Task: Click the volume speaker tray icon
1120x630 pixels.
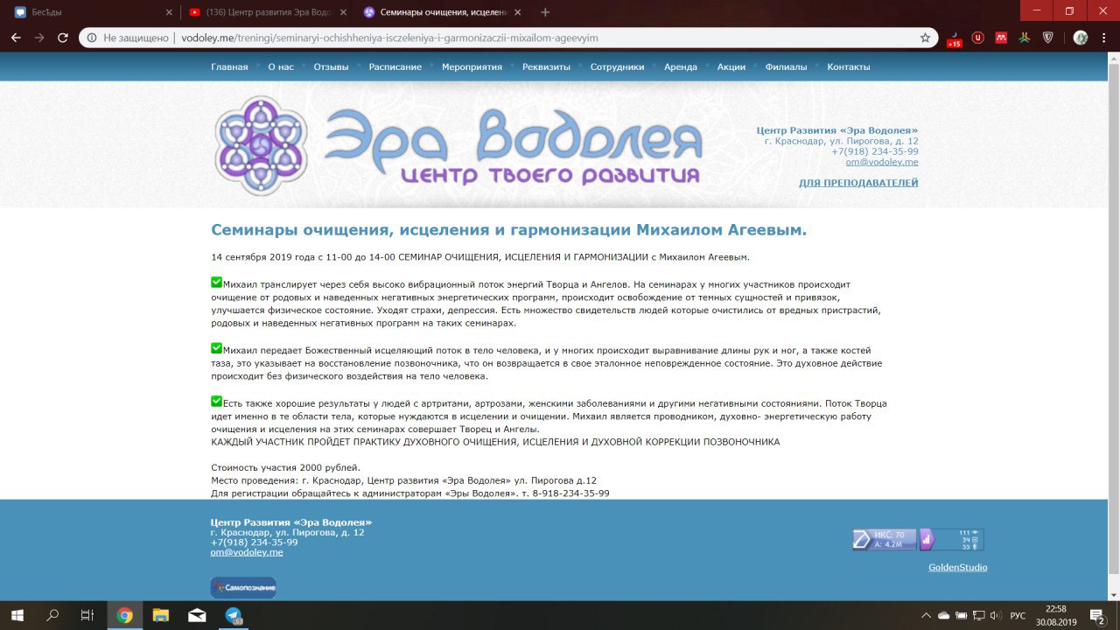Action: pos(996,615)
